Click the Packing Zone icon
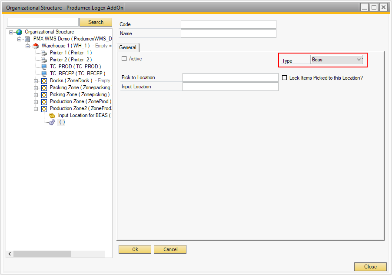The image size is (392, 275). tap(44, 88)
